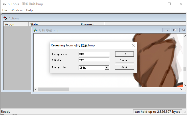Minimize the 可莉 隐藏.bmp image window
The height and width of the screenshot is (115, 187).
(166, 30)
